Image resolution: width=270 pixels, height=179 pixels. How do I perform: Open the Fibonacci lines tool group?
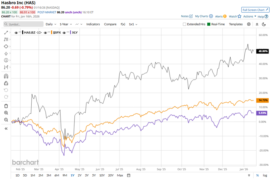pos(6,40)
